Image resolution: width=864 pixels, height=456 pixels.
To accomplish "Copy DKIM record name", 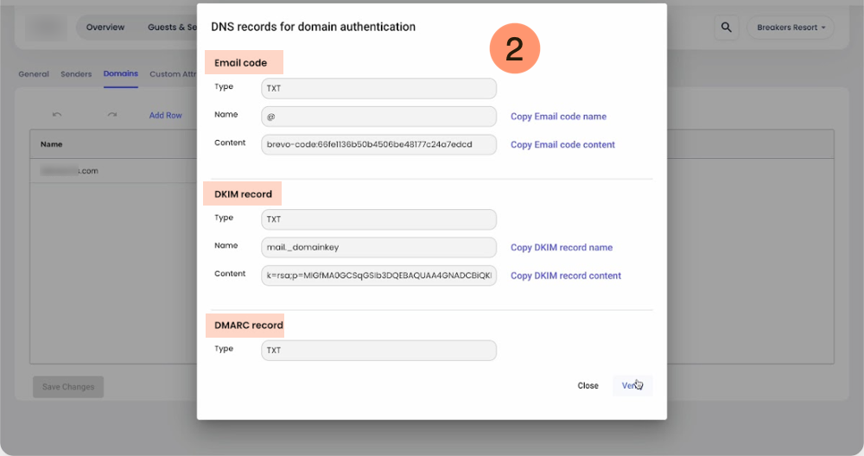I will click(x=561, y=248).
